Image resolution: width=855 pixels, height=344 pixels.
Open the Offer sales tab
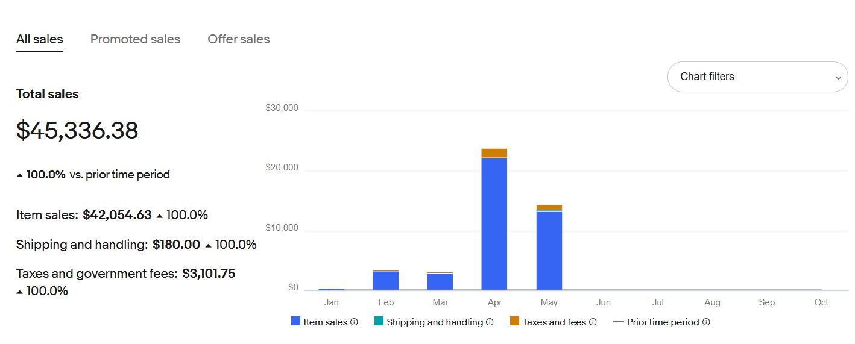tap(239, 39)
